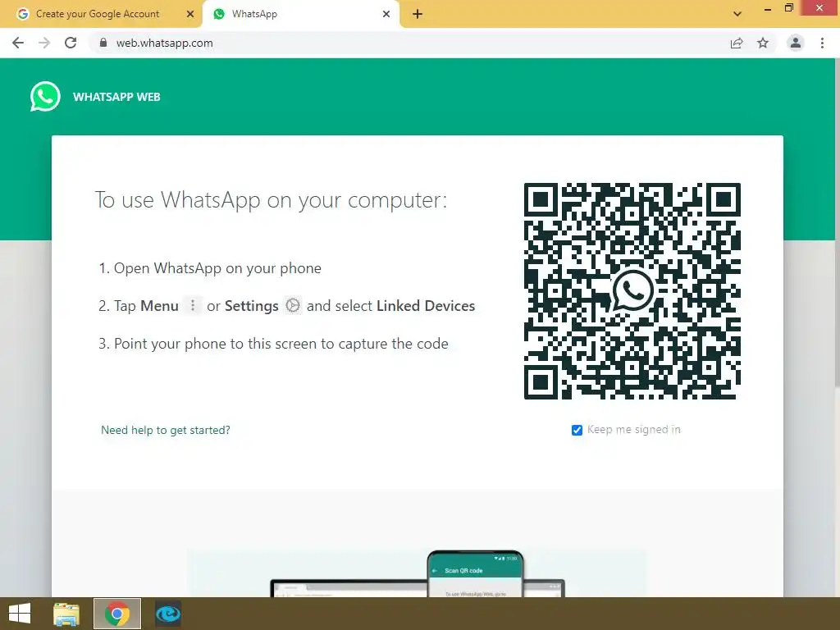Reload the WhatsApp Web page
Viewport: 840px width, 630px height.
71,43
